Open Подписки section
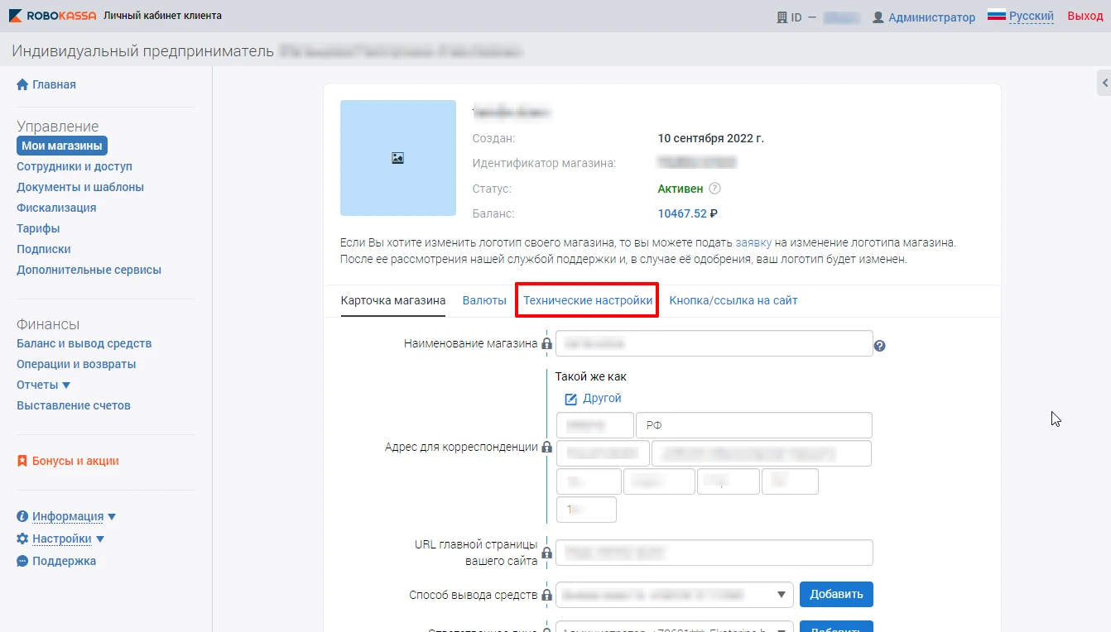Viewport: 1111px width, 632px height. point(44,249)
